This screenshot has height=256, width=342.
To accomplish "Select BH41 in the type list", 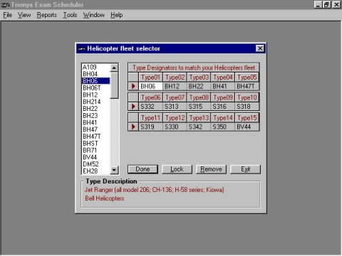I will click(x=95, y=122).
